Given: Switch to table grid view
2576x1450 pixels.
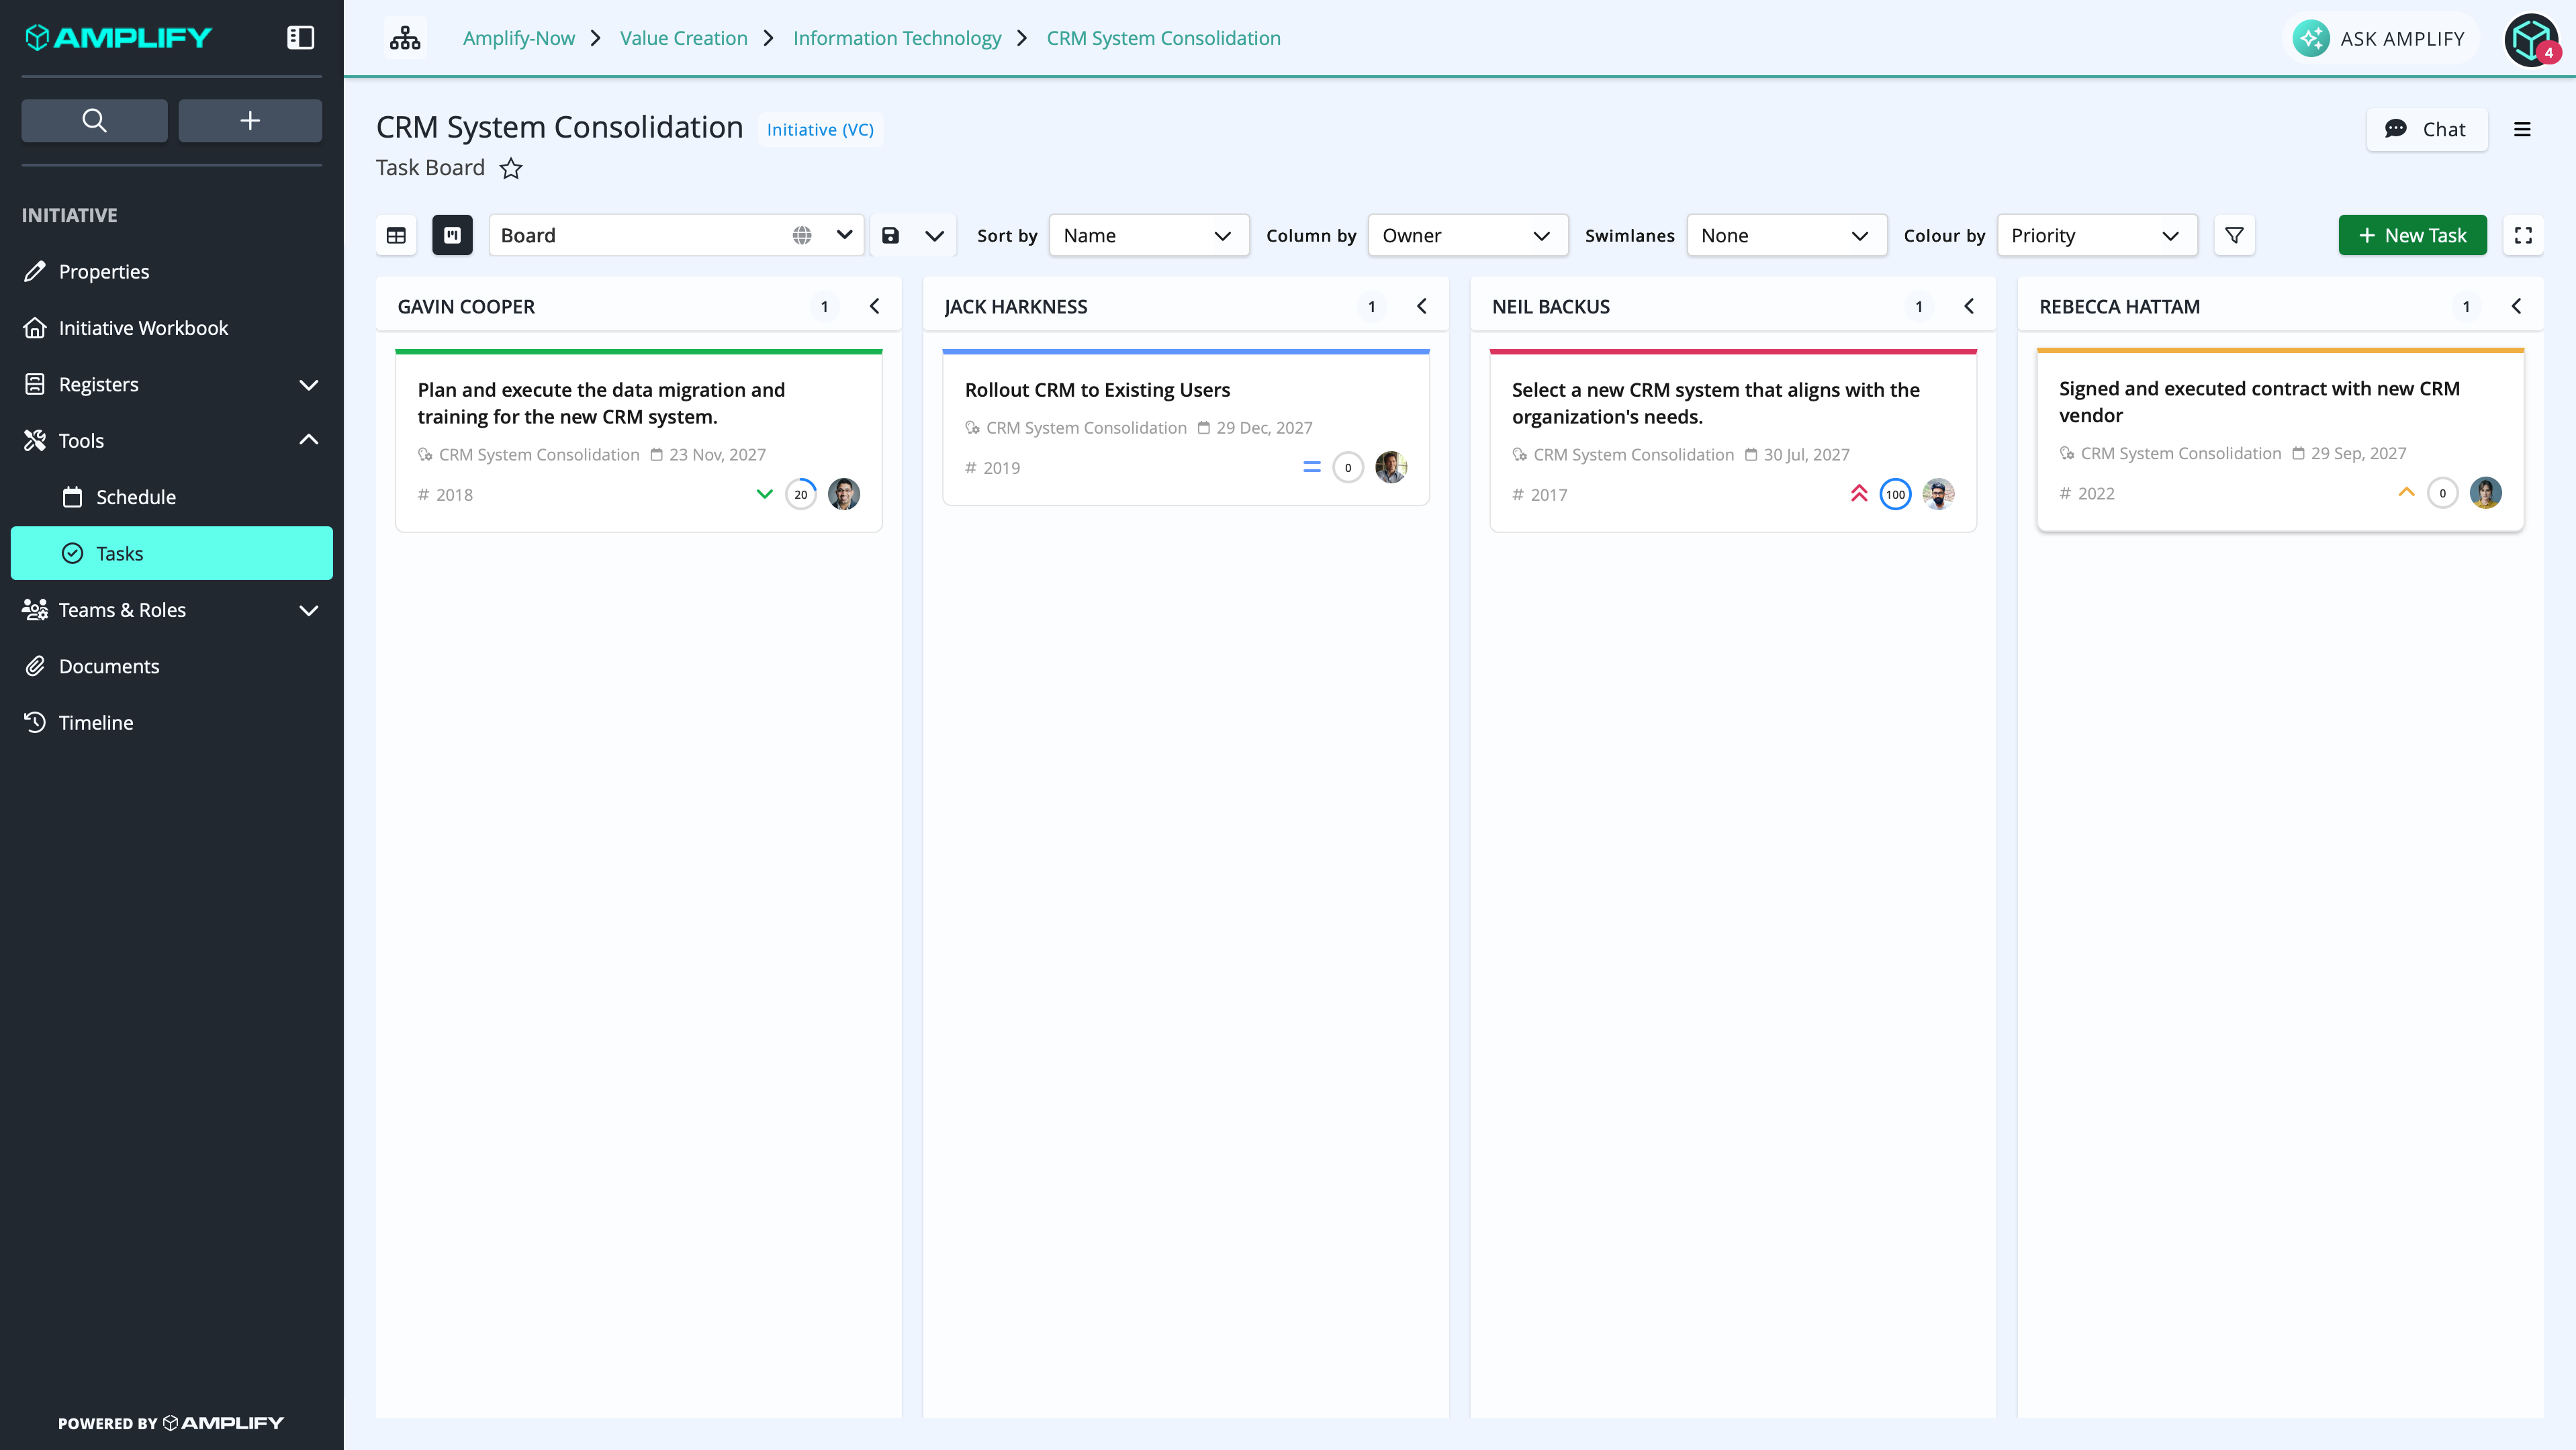Looking at the screenshot, I should [396, 235].
